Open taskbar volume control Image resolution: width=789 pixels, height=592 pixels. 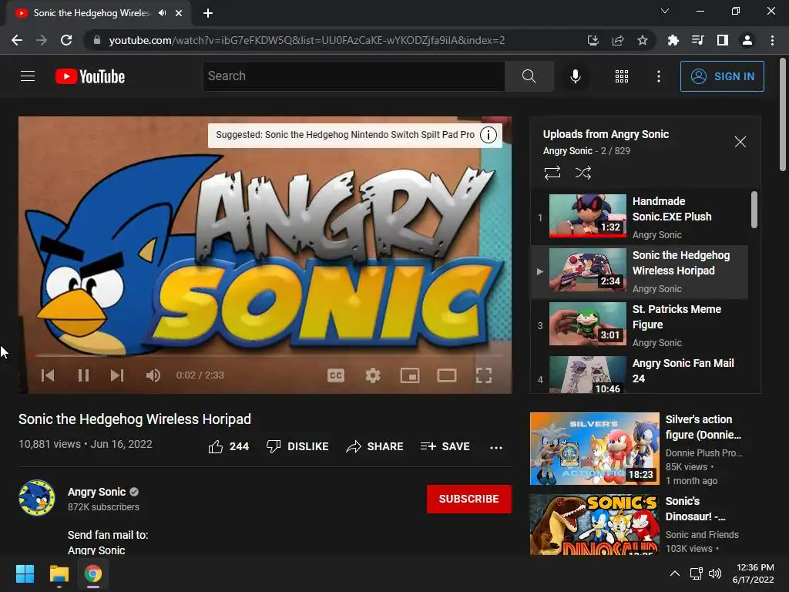tap(714, 573)
